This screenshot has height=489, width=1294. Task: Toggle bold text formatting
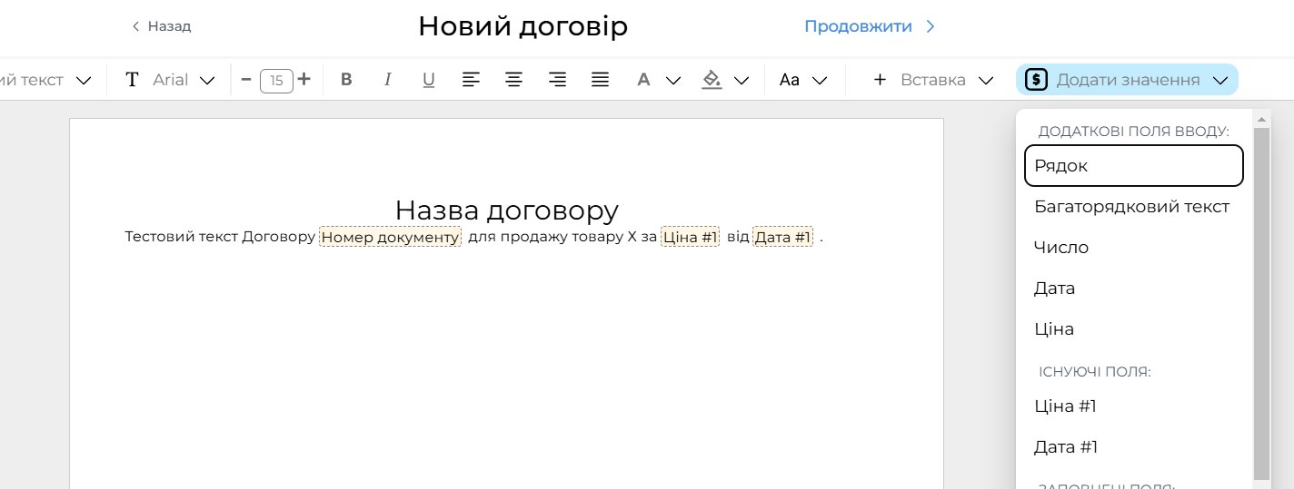coord(346,80)
